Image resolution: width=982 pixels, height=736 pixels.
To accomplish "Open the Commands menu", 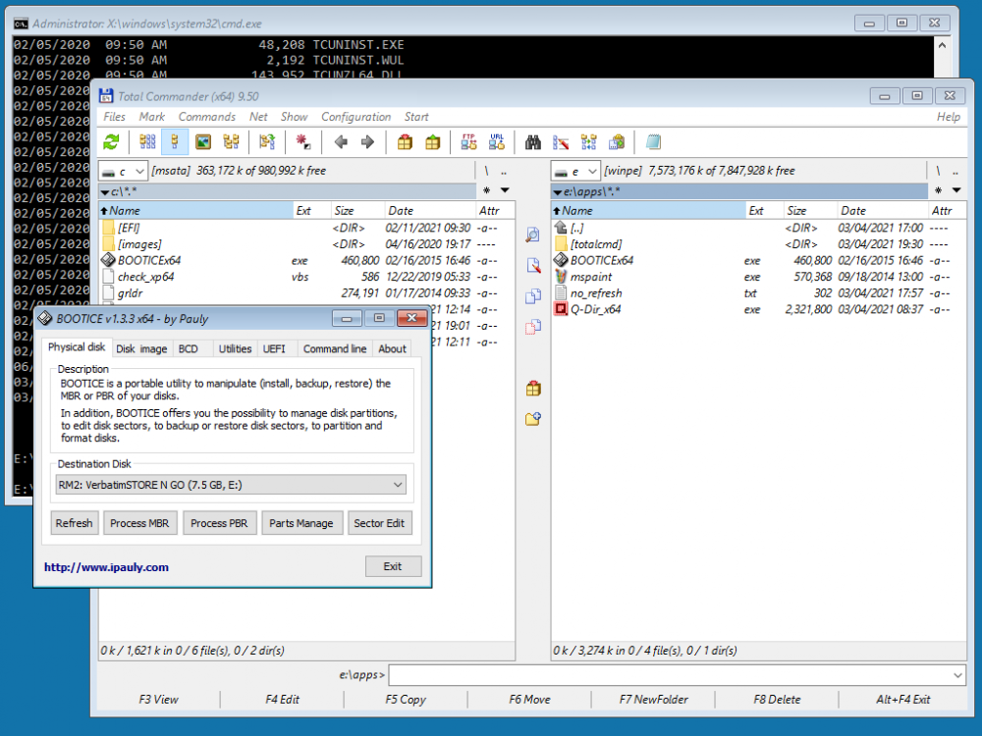I will (x=207, y=117).
